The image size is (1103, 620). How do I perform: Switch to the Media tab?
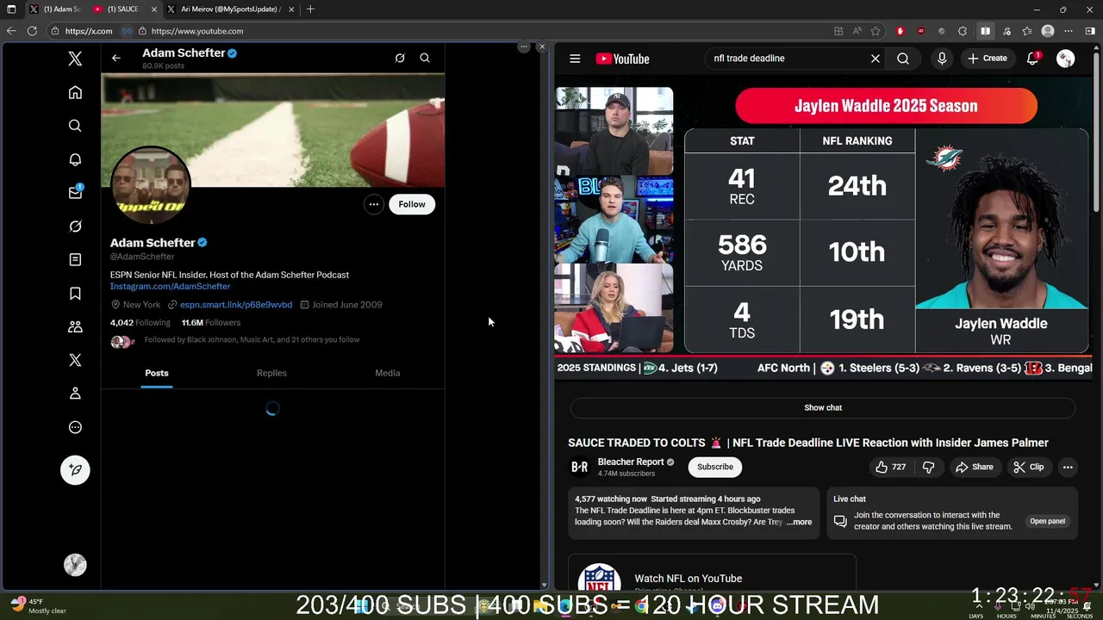click(388, 373)
